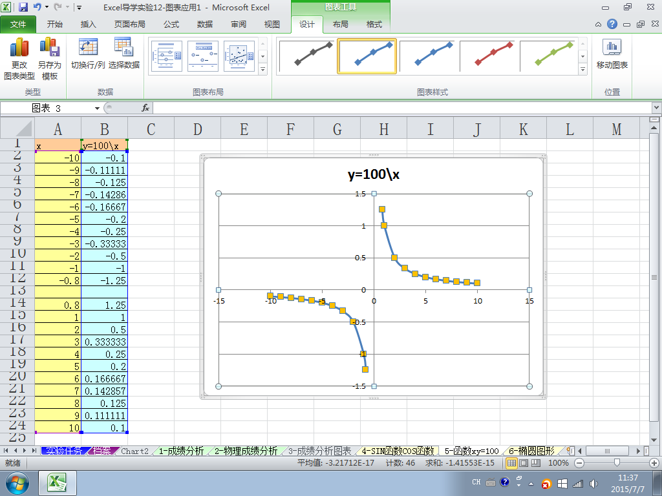This screenshot has height=496, width=662.
Task: Switch to Page Break Preview button
Action: click(536, 463)
